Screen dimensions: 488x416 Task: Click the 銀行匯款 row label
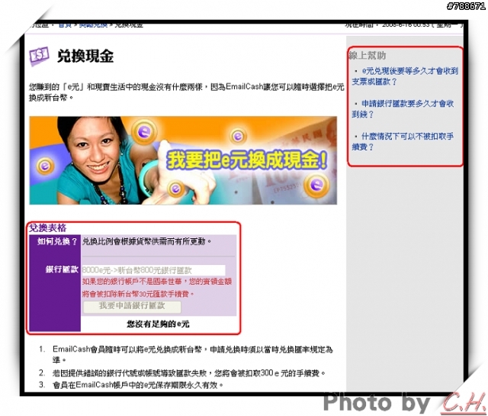pyautogui.click(x=62, y=269)
